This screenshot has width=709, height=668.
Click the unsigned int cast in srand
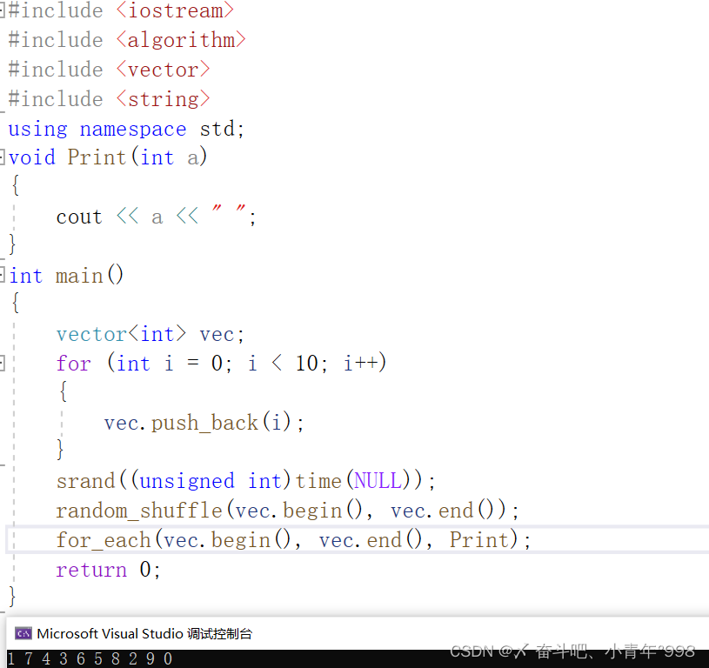[x=211, y=480]
